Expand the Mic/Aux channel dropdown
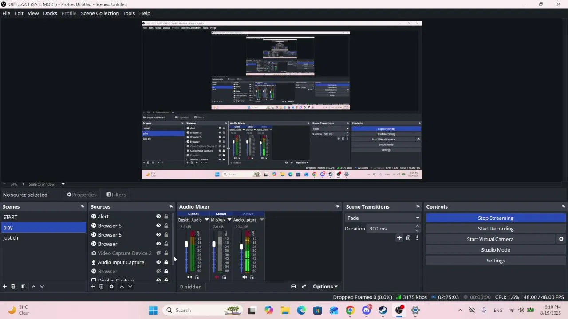568x319 pixels. click(229, 220)
